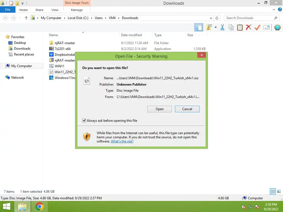Select Desktop in the navigation pane
The height and width of the screenshot is (212, 283).
(x=20, y=43)
